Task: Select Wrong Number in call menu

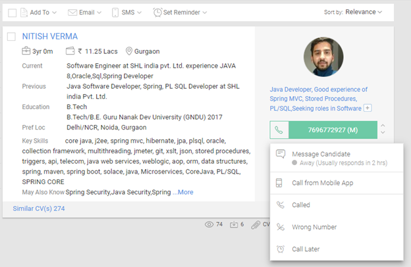Action: pyautogui.click(x=314, y=227)
